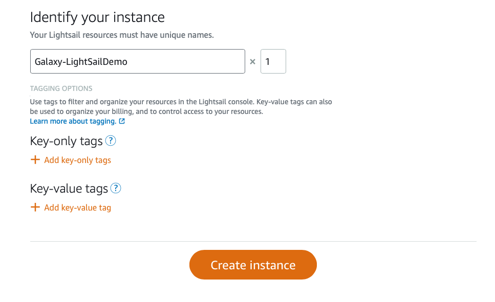This screenshot has width=495, height=302.
Task: Select the Add key-only tags text link
Action: tap(78, 160)
